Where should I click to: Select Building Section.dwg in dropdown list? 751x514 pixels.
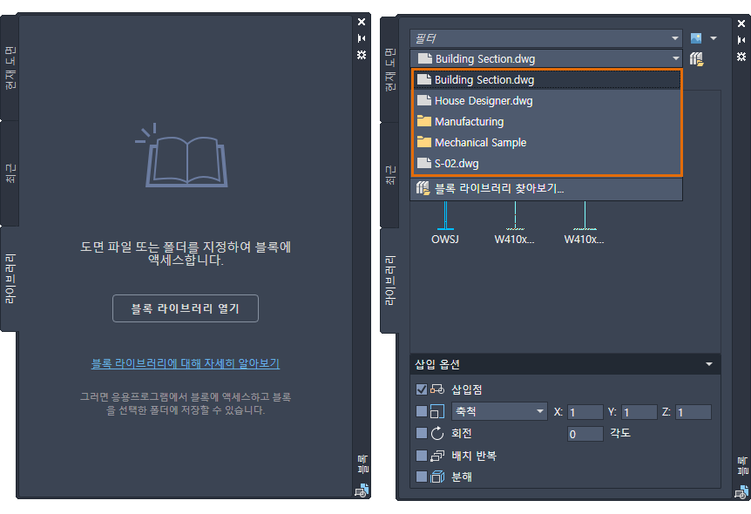pyautogui.click(x=546, y=79)
